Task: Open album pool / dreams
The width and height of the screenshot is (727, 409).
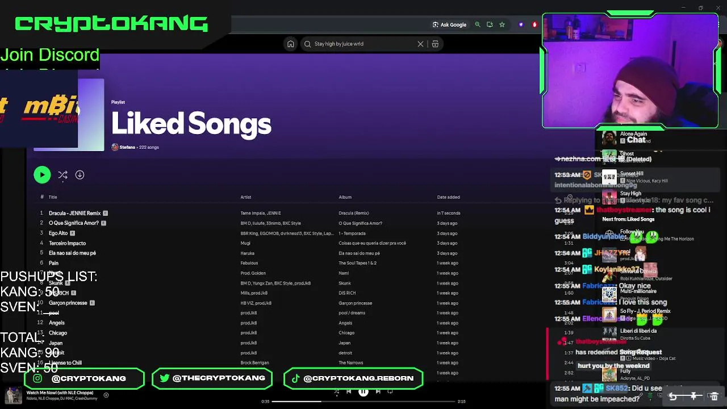Action: [x=352, y=313]
